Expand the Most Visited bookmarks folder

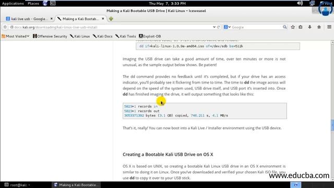tap(15, 36)
